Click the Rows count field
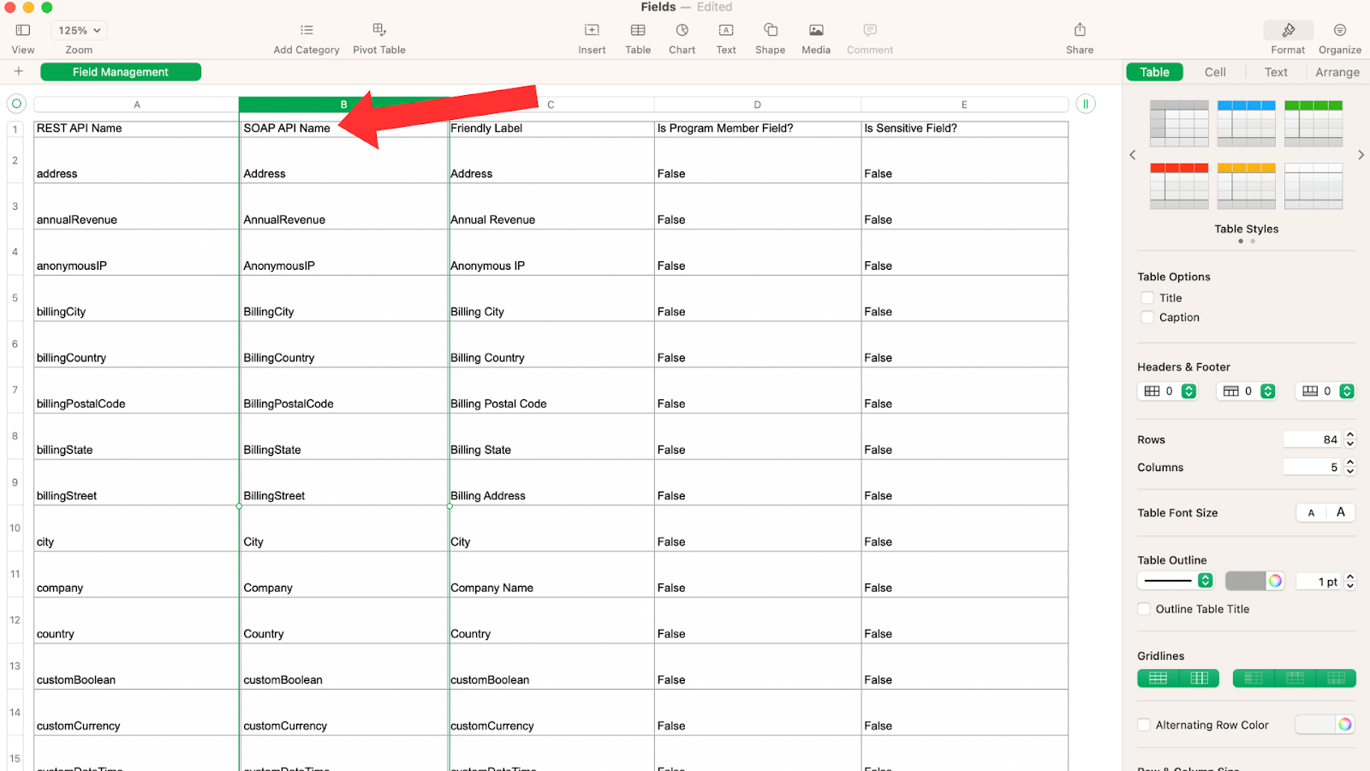The height and width of the screenshot is (771, 1370). (x=1312, y=439)
